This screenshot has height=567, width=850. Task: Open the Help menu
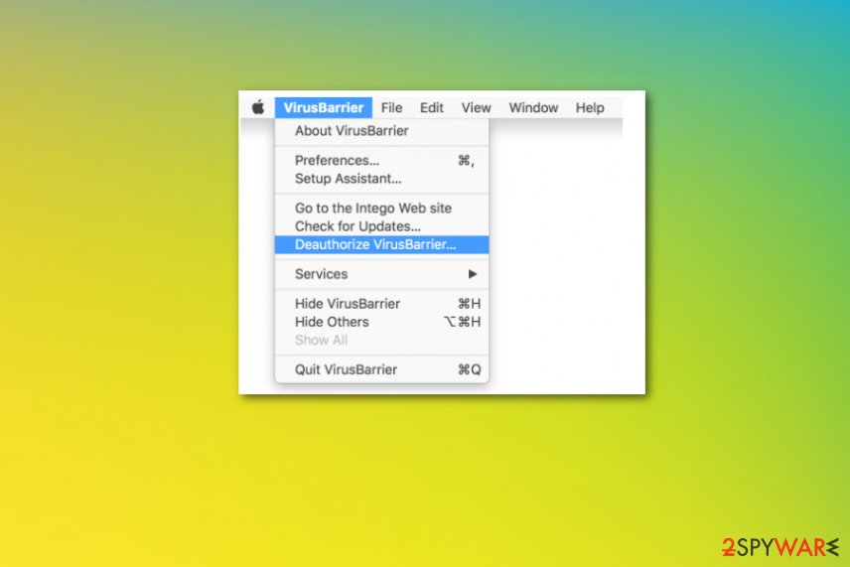tap(590, 108)
